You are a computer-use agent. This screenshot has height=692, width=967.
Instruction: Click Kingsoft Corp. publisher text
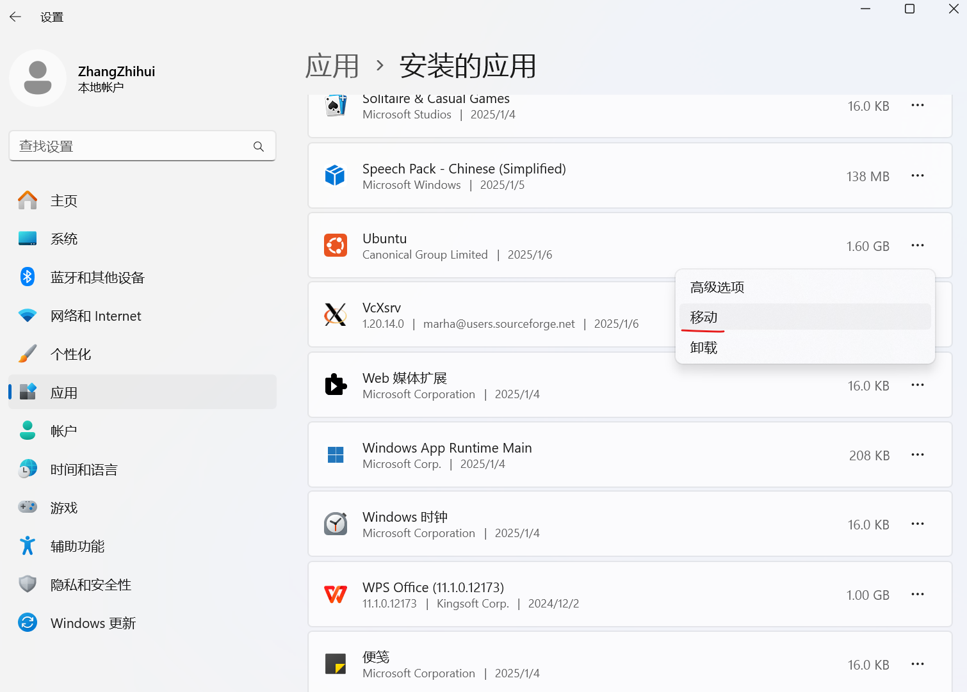[x=473, y=604]
